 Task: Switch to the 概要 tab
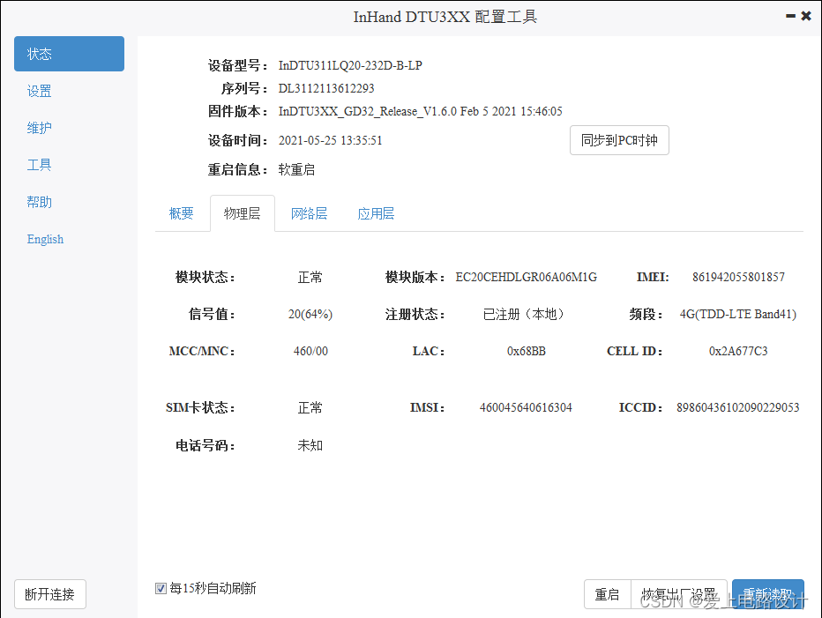(x=182, y=212)
